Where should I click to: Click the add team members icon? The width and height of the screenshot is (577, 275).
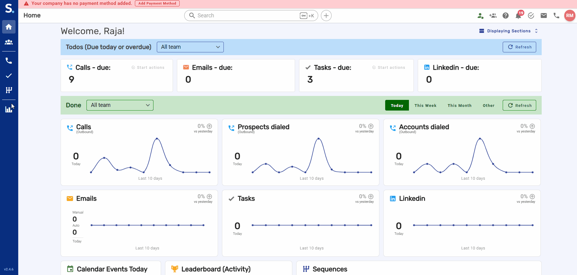(493, 16)
